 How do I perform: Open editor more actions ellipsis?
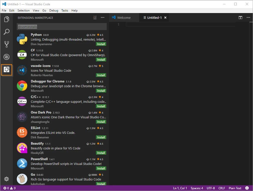pos(248,18)
